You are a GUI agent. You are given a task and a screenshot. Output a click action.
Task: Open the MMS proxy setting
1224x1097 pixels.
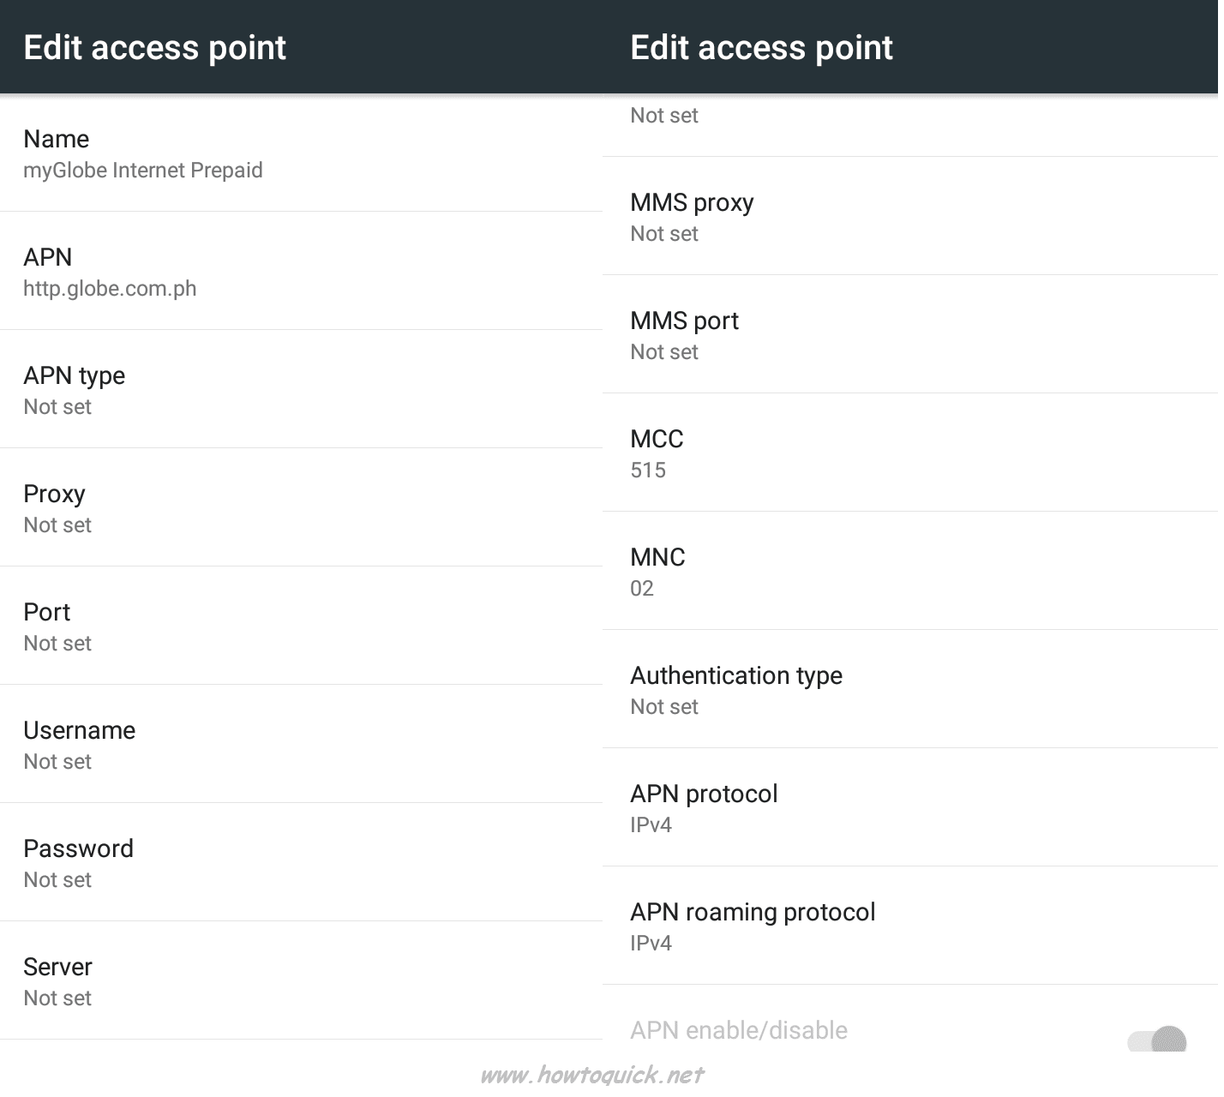pyautogui.click(x=910, y=216)
